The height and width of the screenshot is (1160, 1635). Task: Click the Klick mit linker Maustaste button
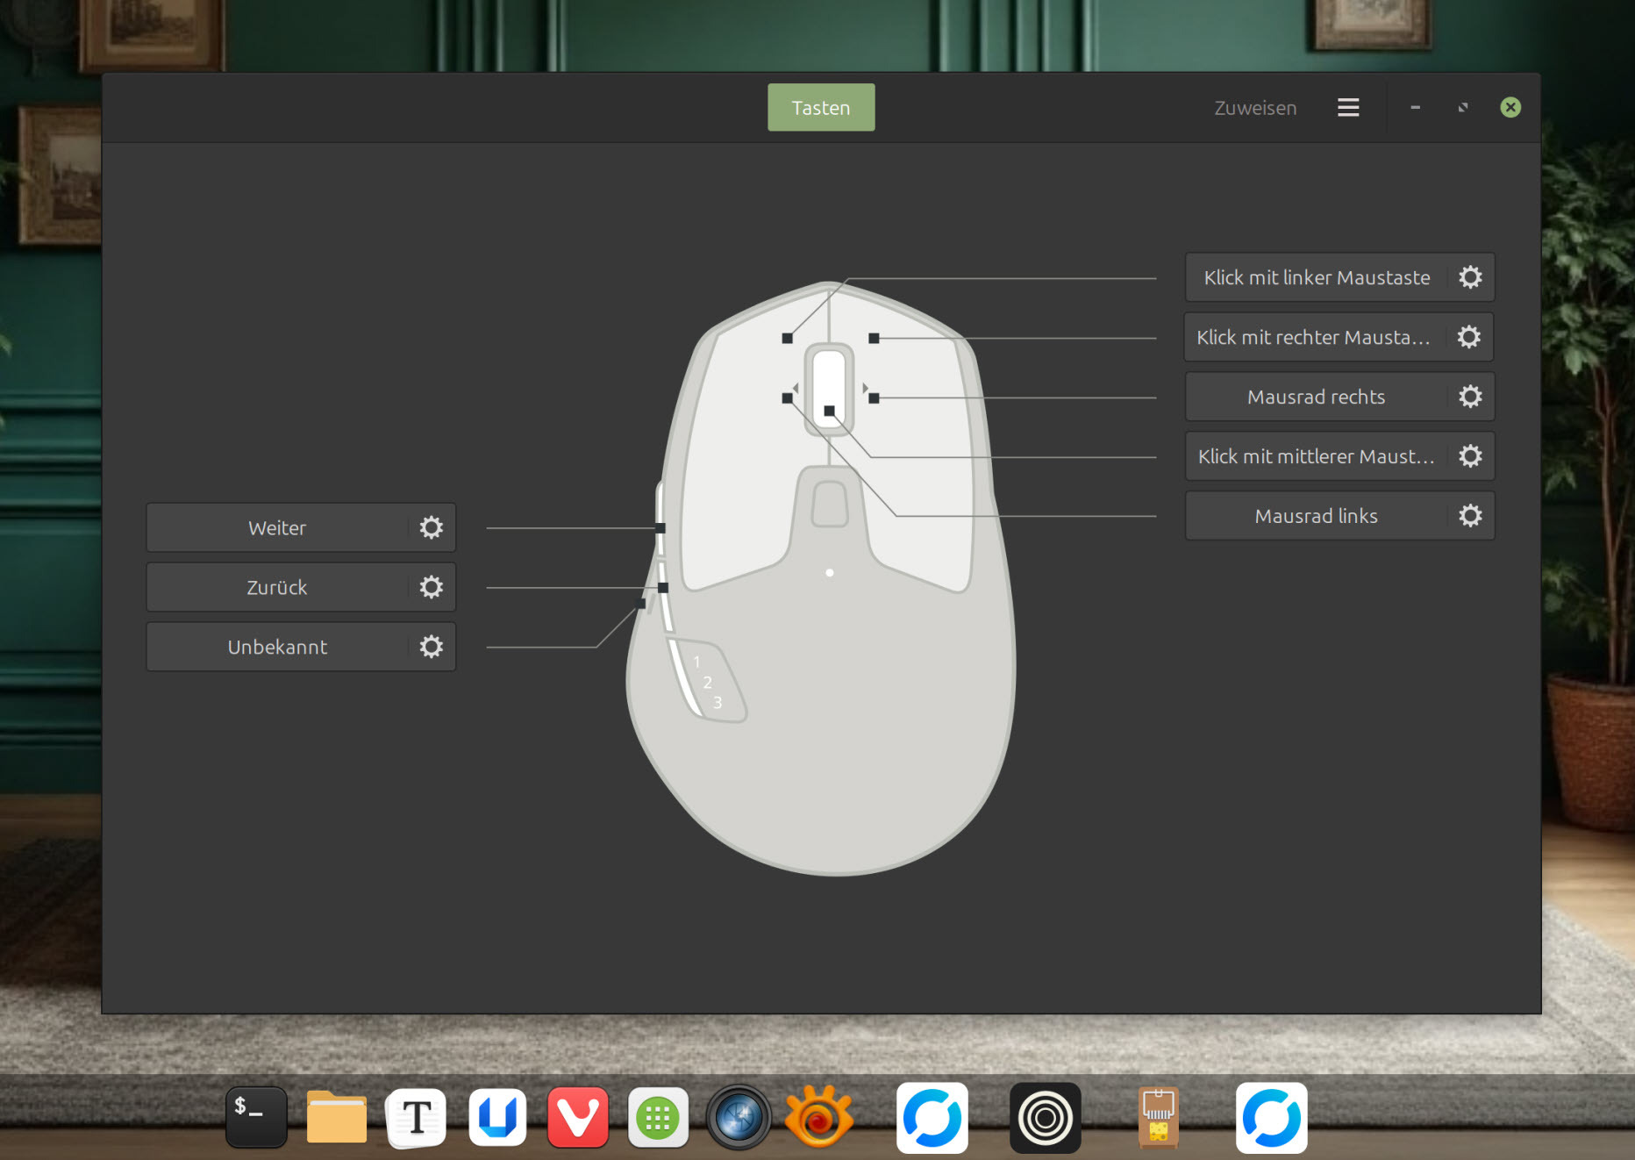1317,277
